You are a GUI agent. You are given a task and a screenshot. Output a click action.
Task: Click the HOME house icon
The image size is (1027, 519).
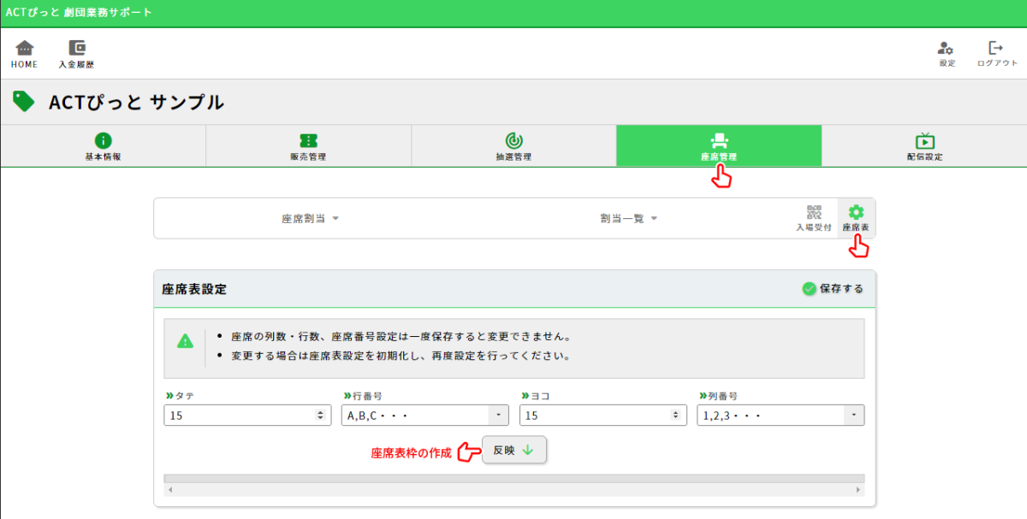click(x=24, y=49)
